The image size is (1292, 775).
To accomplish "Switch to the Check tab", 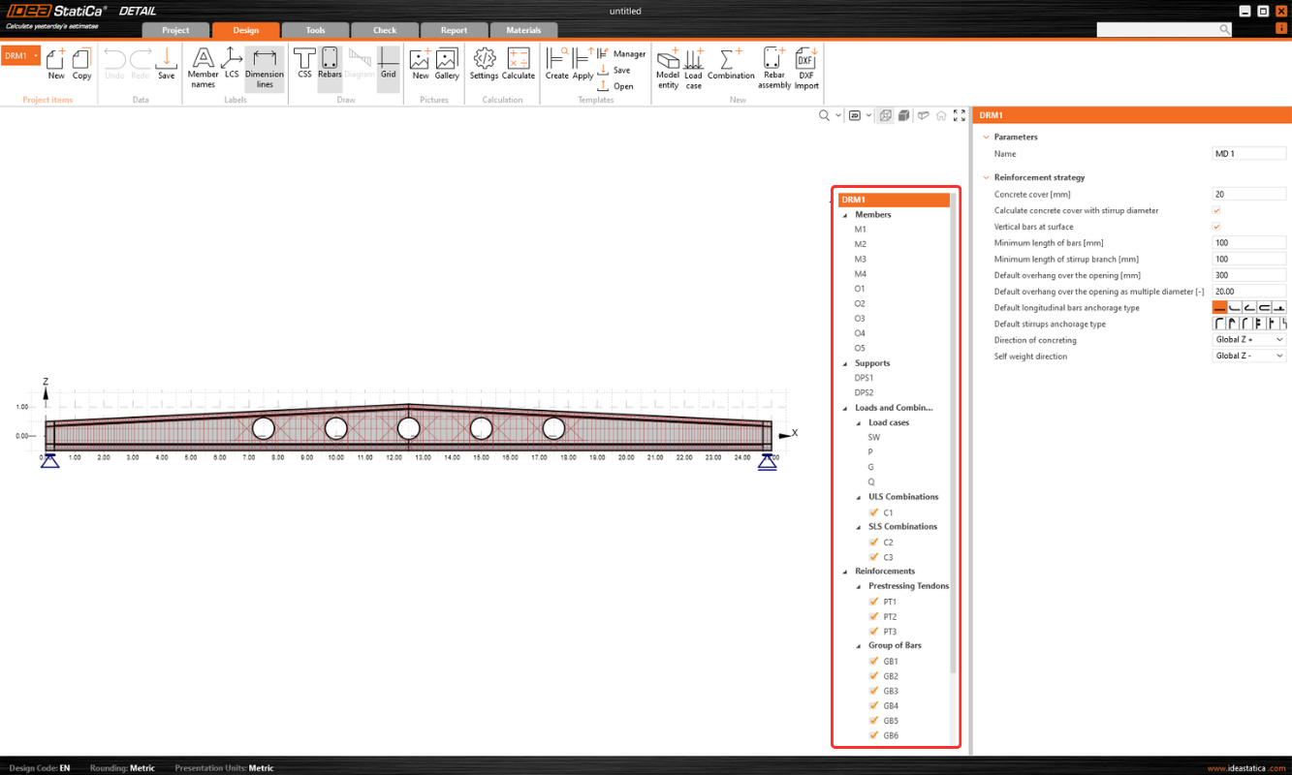I will point(385,30).
